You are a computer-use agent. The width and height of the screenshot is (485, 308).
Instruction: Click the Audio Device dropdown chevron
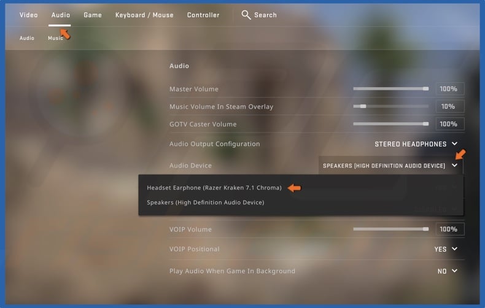point(454,166)
